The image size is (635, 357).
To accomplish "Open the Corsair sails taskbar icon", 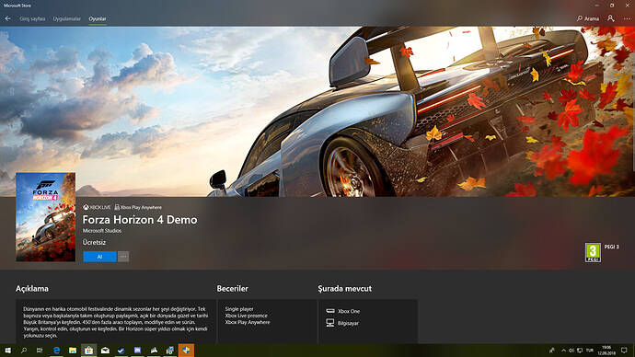I will 154,351.
